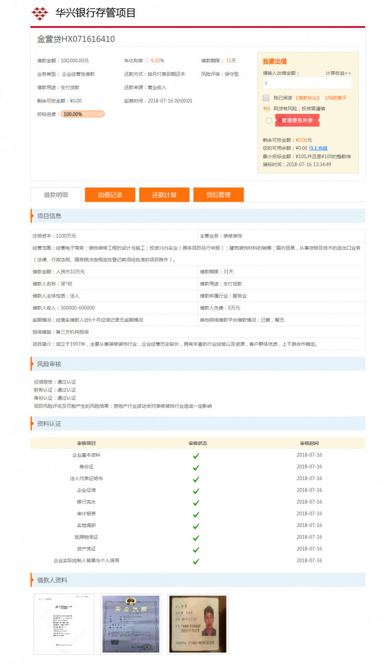Click the 出借金额 amount input field

307,83
